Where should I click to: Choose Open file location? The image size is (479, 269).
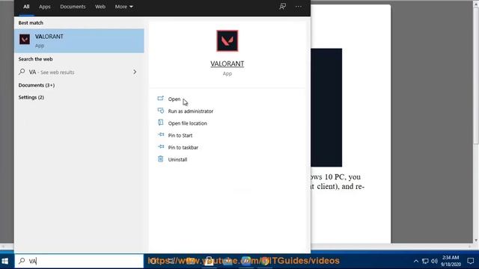(187, 123)
